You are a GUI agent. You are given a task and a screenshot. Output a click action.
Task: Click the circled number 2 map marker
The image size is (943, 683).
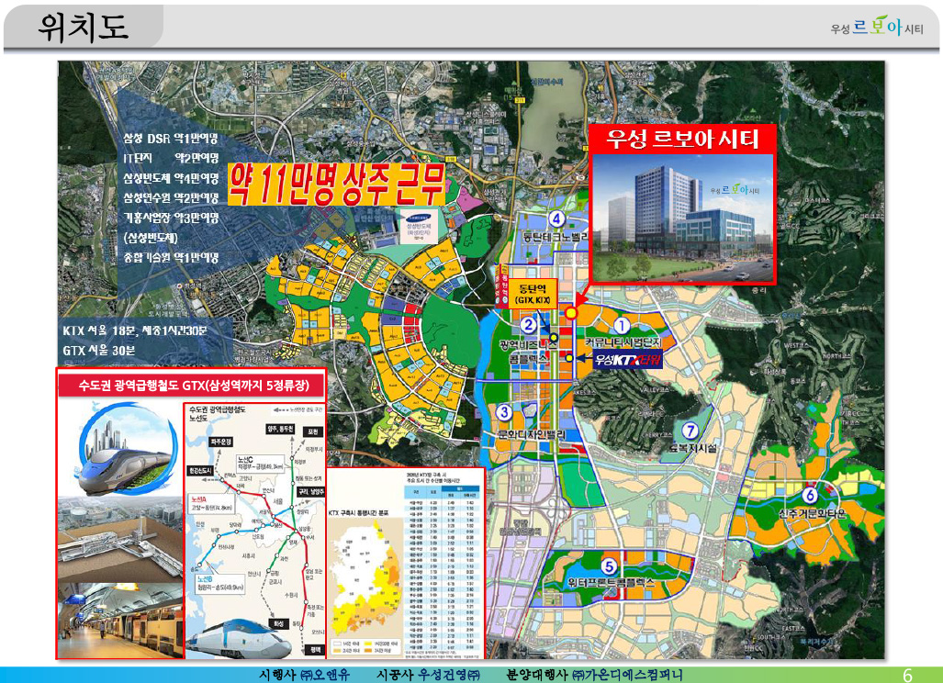528,325
